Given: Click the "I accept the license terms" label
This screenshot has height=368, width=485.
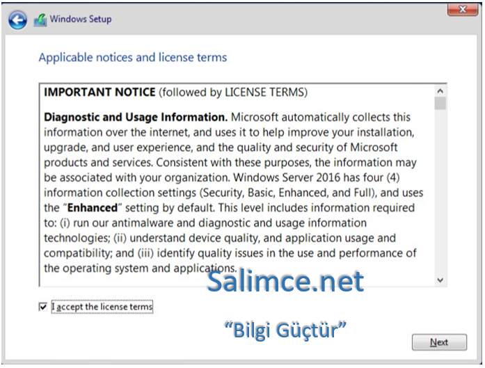Looking at the screenshot, I should coord(102,306).
